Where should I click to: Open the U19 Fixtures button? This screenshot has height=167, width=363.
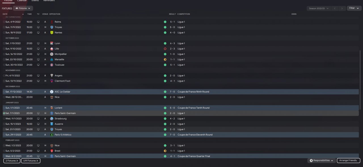[x=31, y=161]
